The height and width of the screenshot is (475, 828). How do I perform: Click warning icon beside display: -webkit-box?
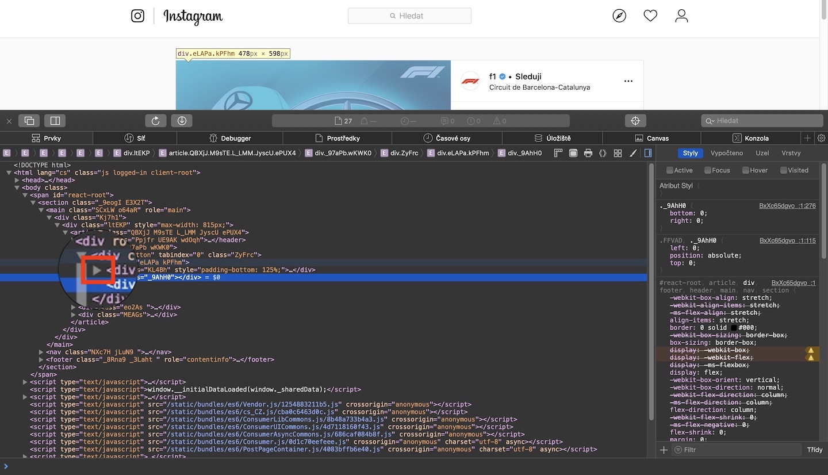[x=811, y=350]
